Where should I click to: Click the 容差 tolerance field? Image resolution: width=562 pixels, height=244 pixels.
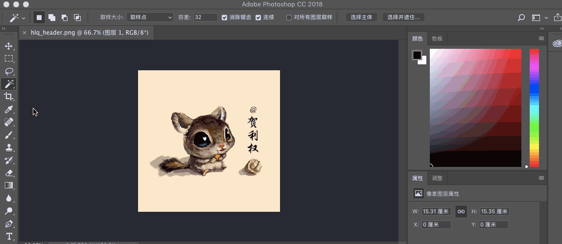coord(206,17)
